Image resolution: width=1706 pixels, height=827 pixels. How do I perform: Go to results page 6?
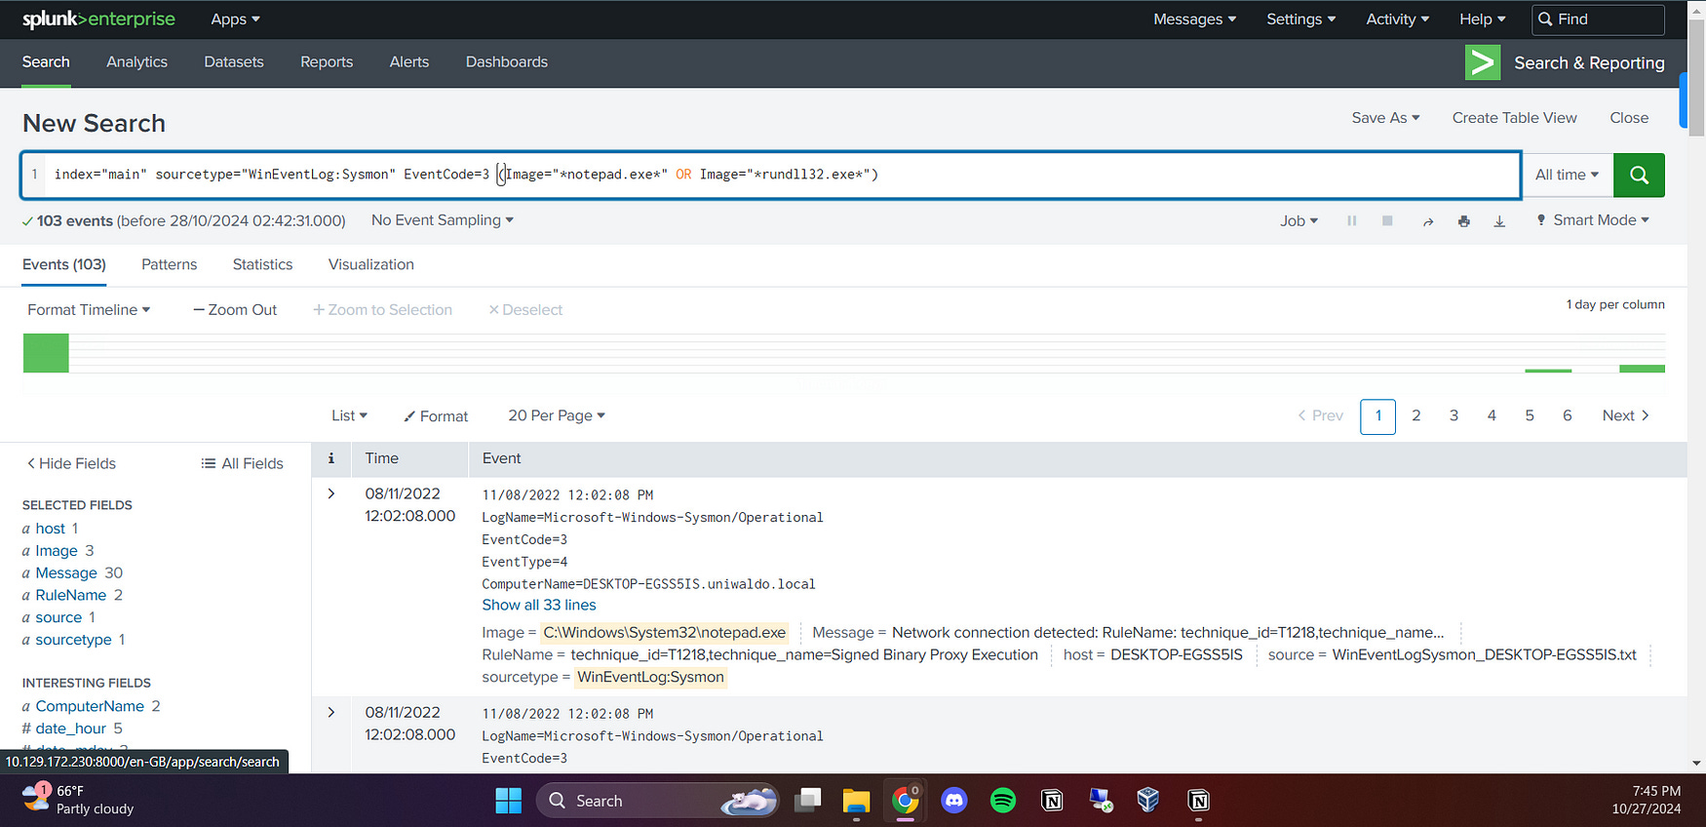click(x=1567, y=415)
